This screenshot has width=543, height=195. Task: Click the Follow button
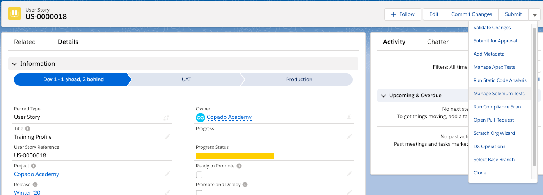pos(403,14)
